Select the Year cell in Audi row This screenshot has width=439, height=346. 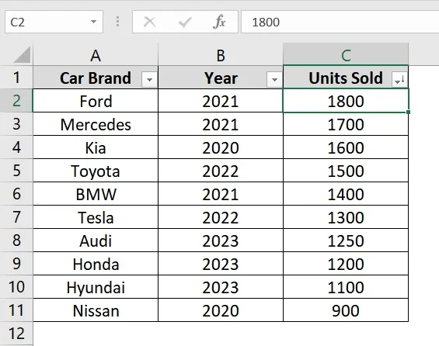coord(221,240)
